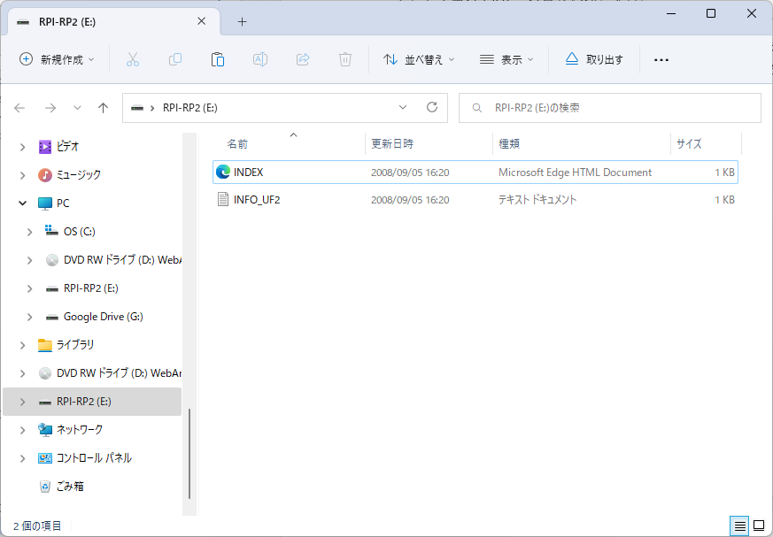This screenshot has width=773, height=537.
Task: Click the Libraries folder icon
Action: 45,345
